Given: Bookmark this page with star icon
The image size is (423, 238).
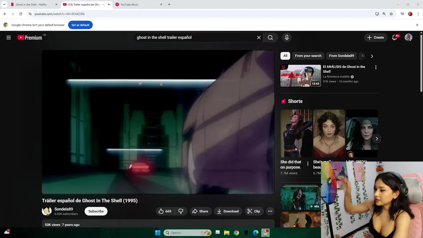Looking at the screenshot, I should pyautogui.click(x=391, y=14).
